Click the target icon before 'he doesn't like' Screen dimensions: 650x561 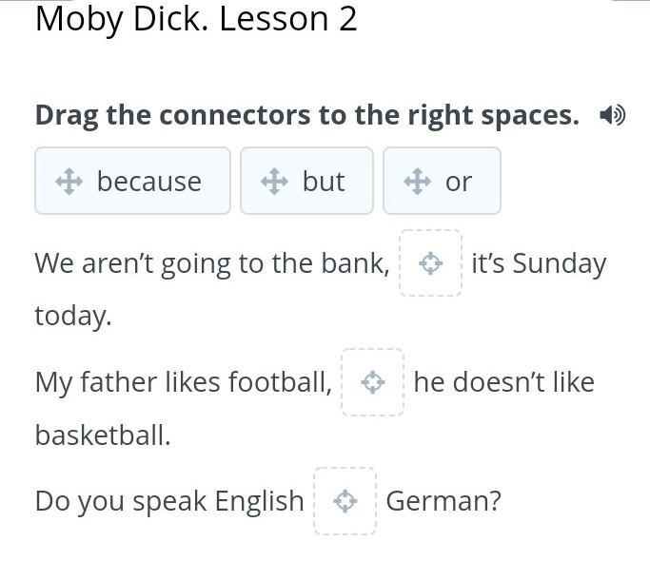[373, 382]
